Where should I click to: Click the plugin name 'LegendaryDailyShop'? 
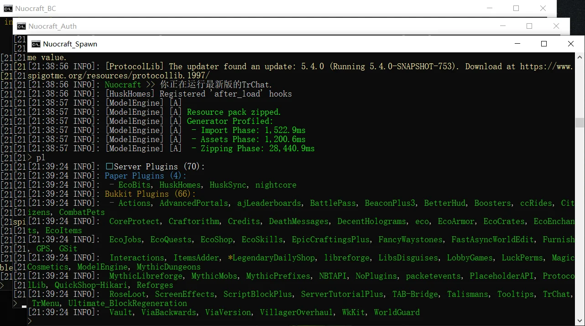click(x=274, y=258)
